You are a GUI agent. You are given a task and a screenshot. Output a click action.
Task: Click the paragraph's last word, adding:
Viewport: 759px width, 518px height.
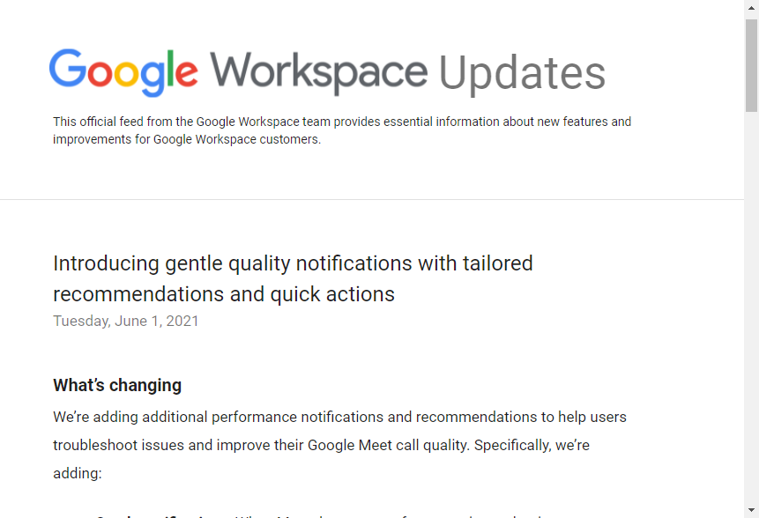[x=78, y=474]
